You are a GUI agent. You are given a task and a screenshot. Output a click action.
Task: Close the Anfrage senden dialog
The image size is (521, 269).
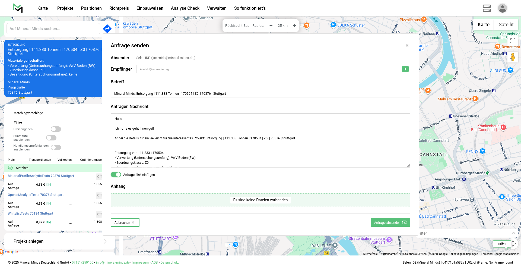[407, 45]
